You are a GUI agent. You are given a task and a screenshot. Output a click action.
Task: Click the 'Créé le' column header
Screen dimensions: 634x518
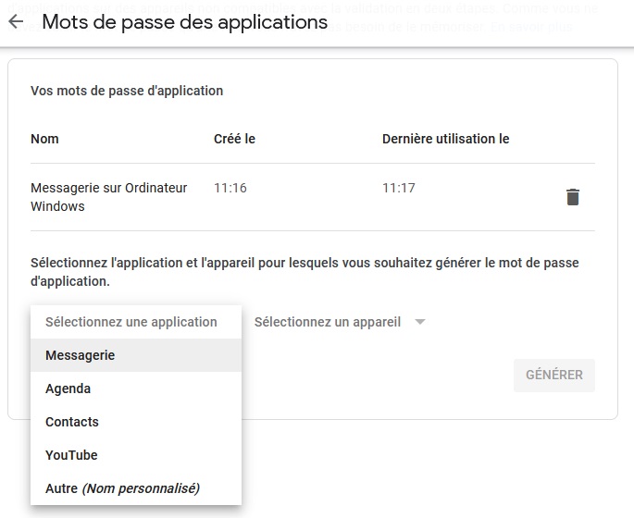click(x=234, y=139)
